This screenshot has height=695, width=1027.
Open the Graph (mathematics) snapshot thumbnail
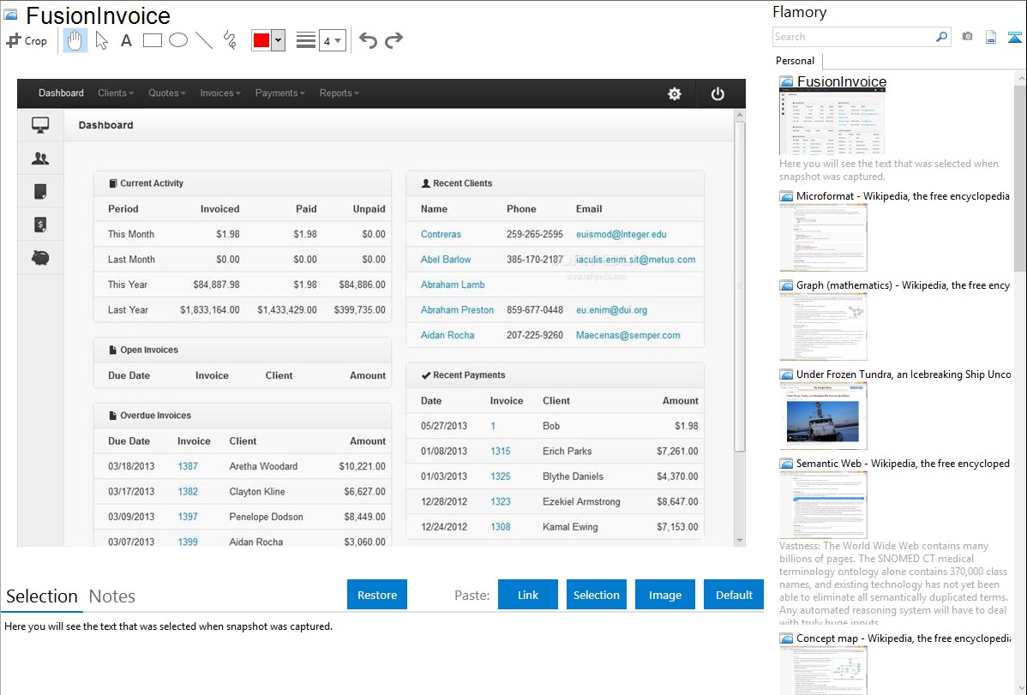823,327
